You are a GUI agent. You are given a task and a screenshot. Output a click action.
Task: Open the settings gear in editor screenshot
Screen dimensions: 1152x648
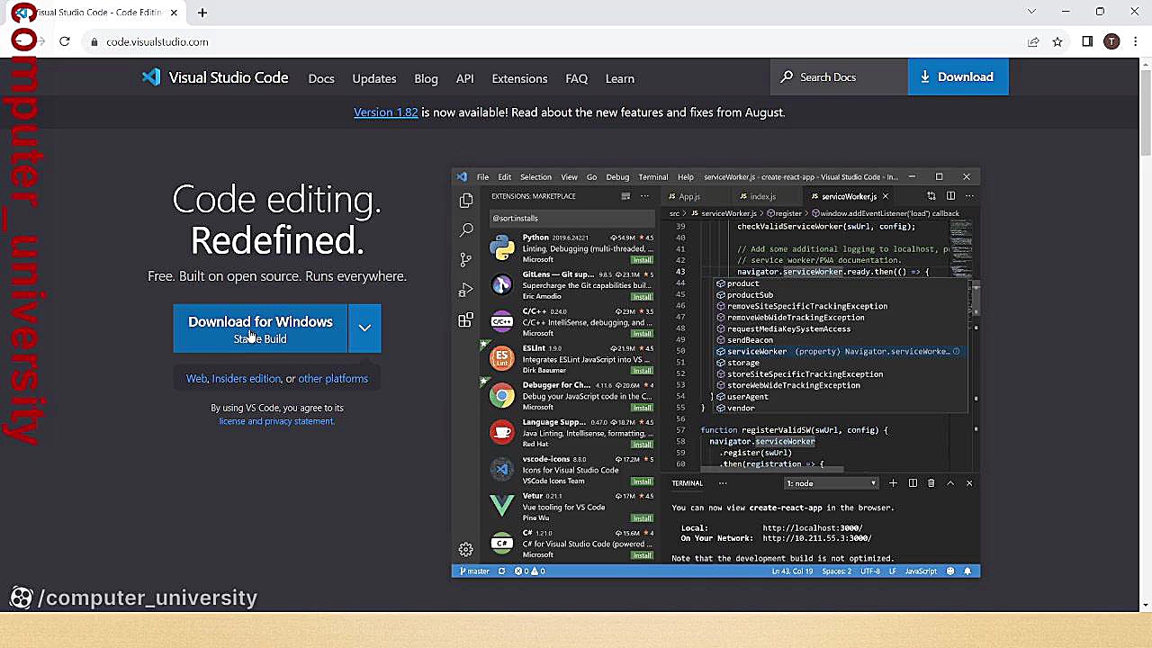click(x=465, y=549)
